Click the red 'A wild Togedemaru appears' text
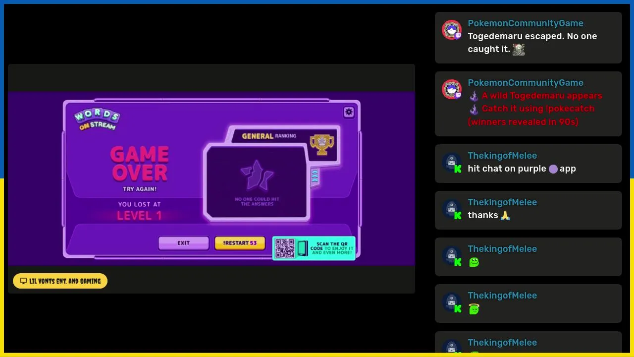 tap(542, 96)
